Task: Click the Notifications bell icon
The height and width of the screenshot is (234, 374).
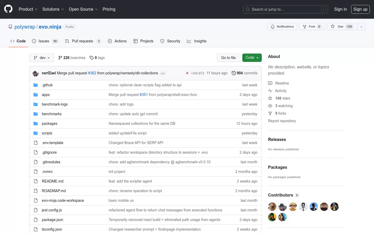Action: [x=273, y=27]
